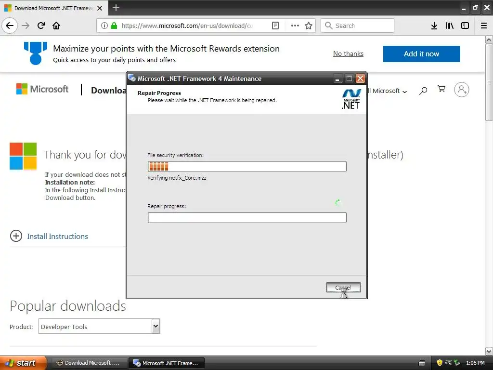This screenshot has width=493, height=370.
Task: Minimize the .NET Framework Maintenance dialog
Action: click(x=337, y=79)
